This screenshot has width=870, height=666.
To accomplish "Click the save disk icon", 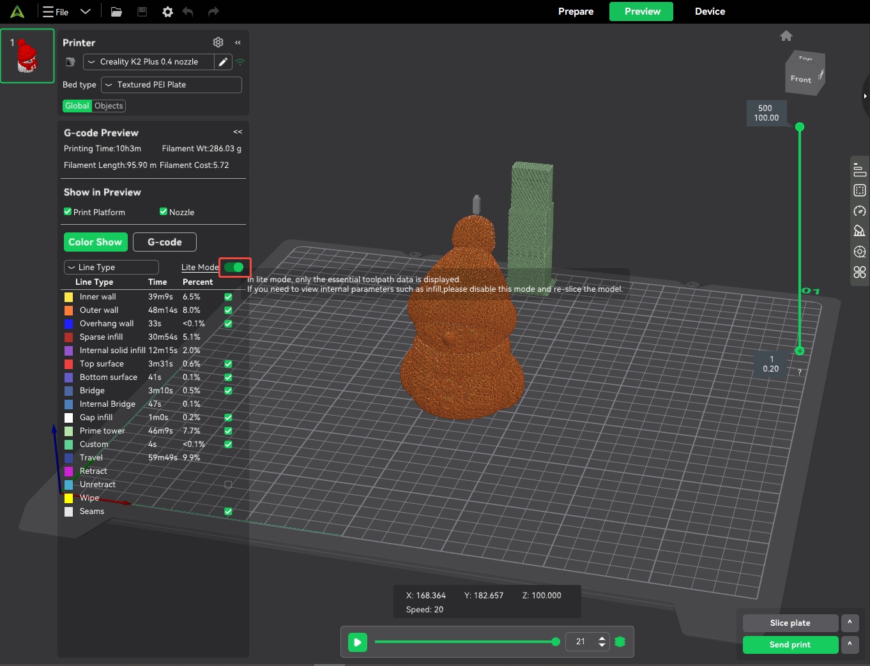I will click(142, 11).
